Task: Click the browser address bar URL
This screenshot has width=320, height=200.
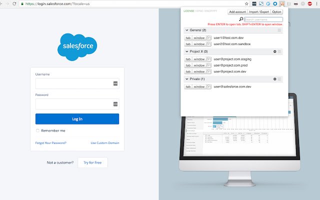Action: [57, 3]
